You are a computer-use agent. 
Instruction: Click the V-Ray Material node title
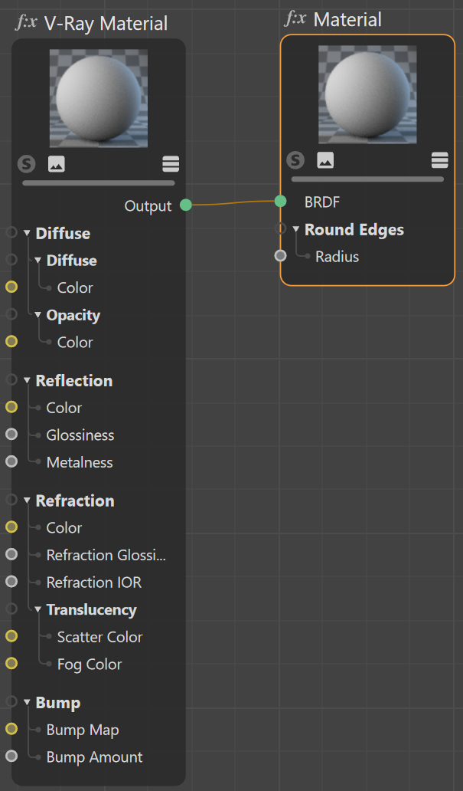pyautogui.click(x=106, y=23)
